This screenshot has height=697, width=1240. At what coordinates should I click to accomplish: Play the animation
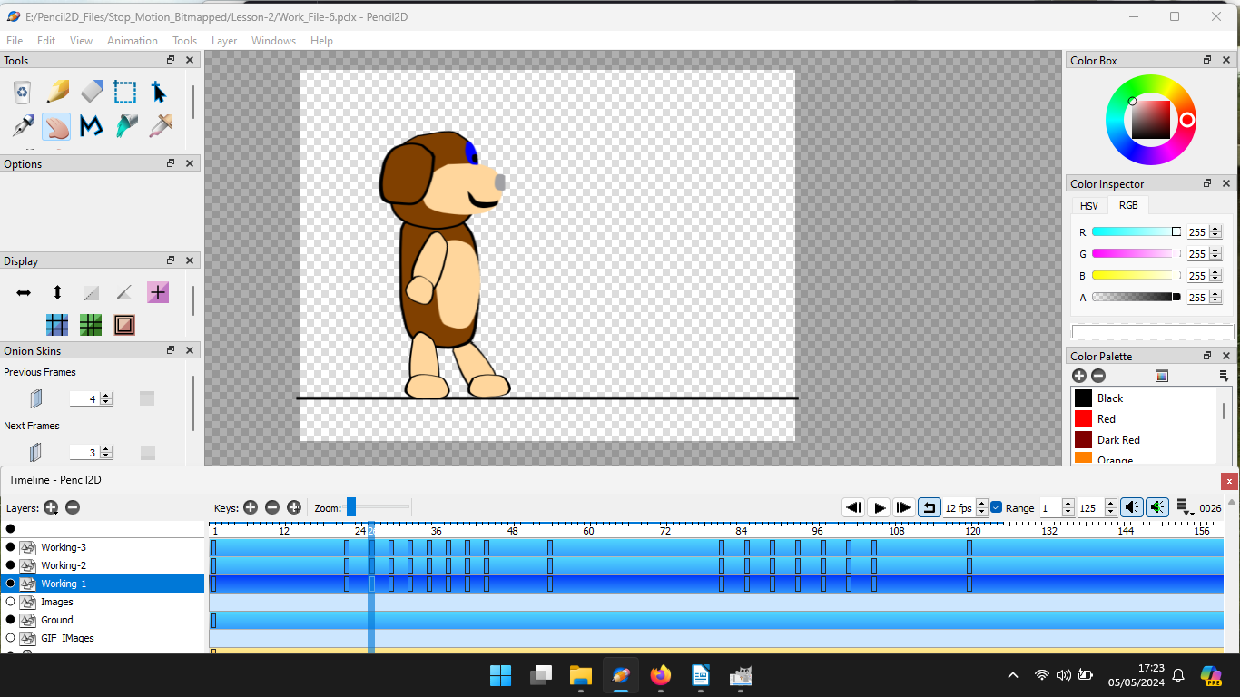point(879,507)
